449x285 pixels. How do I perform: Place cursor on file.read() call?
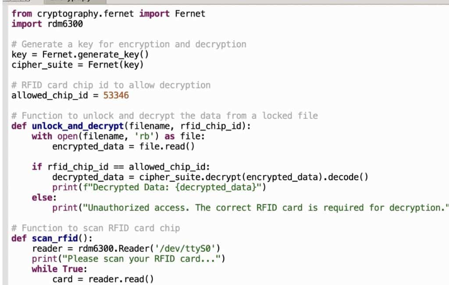pyautogui.click(x=167, y=146)
